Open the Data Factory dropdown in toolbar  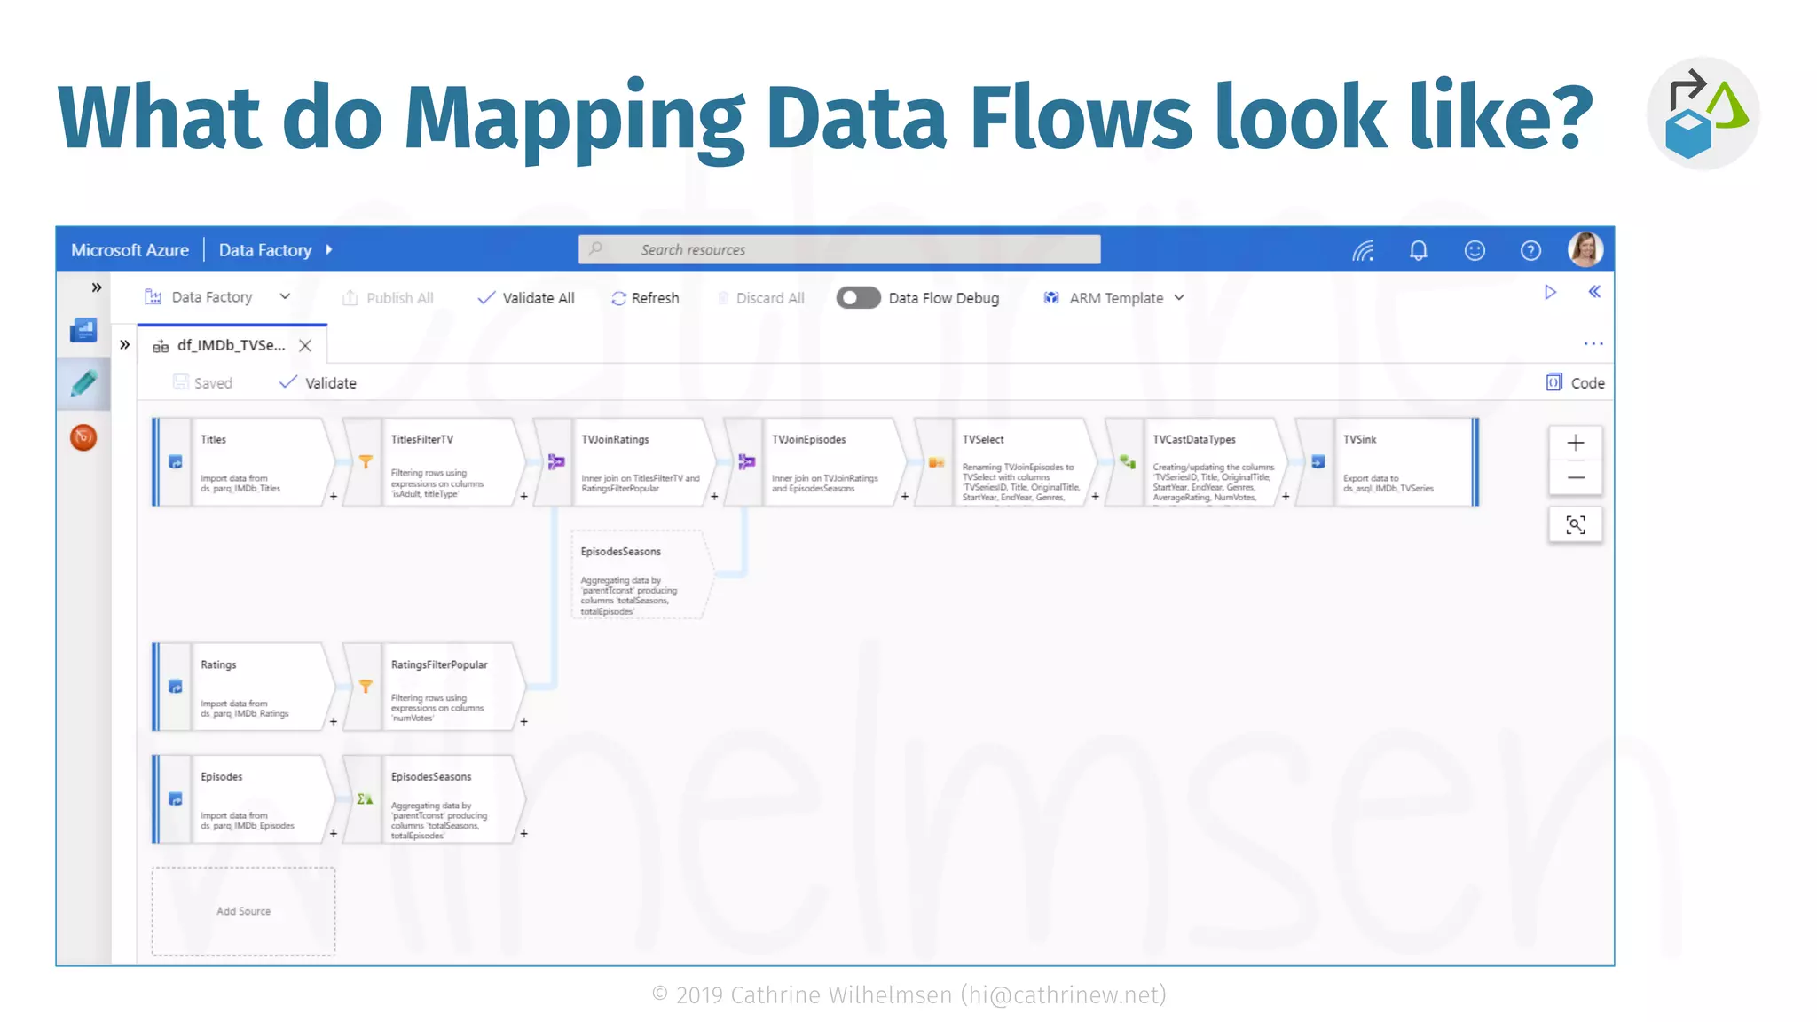coord(217,297)
